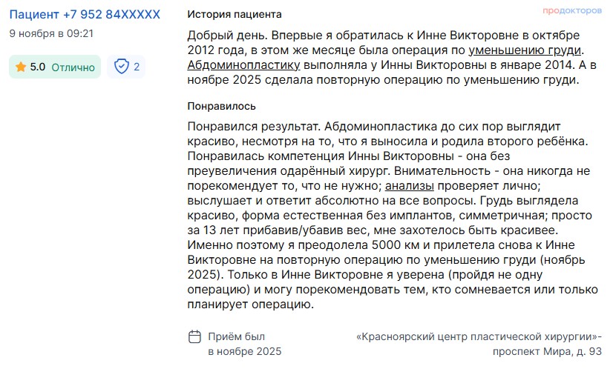Viewport: 613px width, 369px height.
Task: Click the calendar icon beside appointment date
Action: [x=194, y=336]
